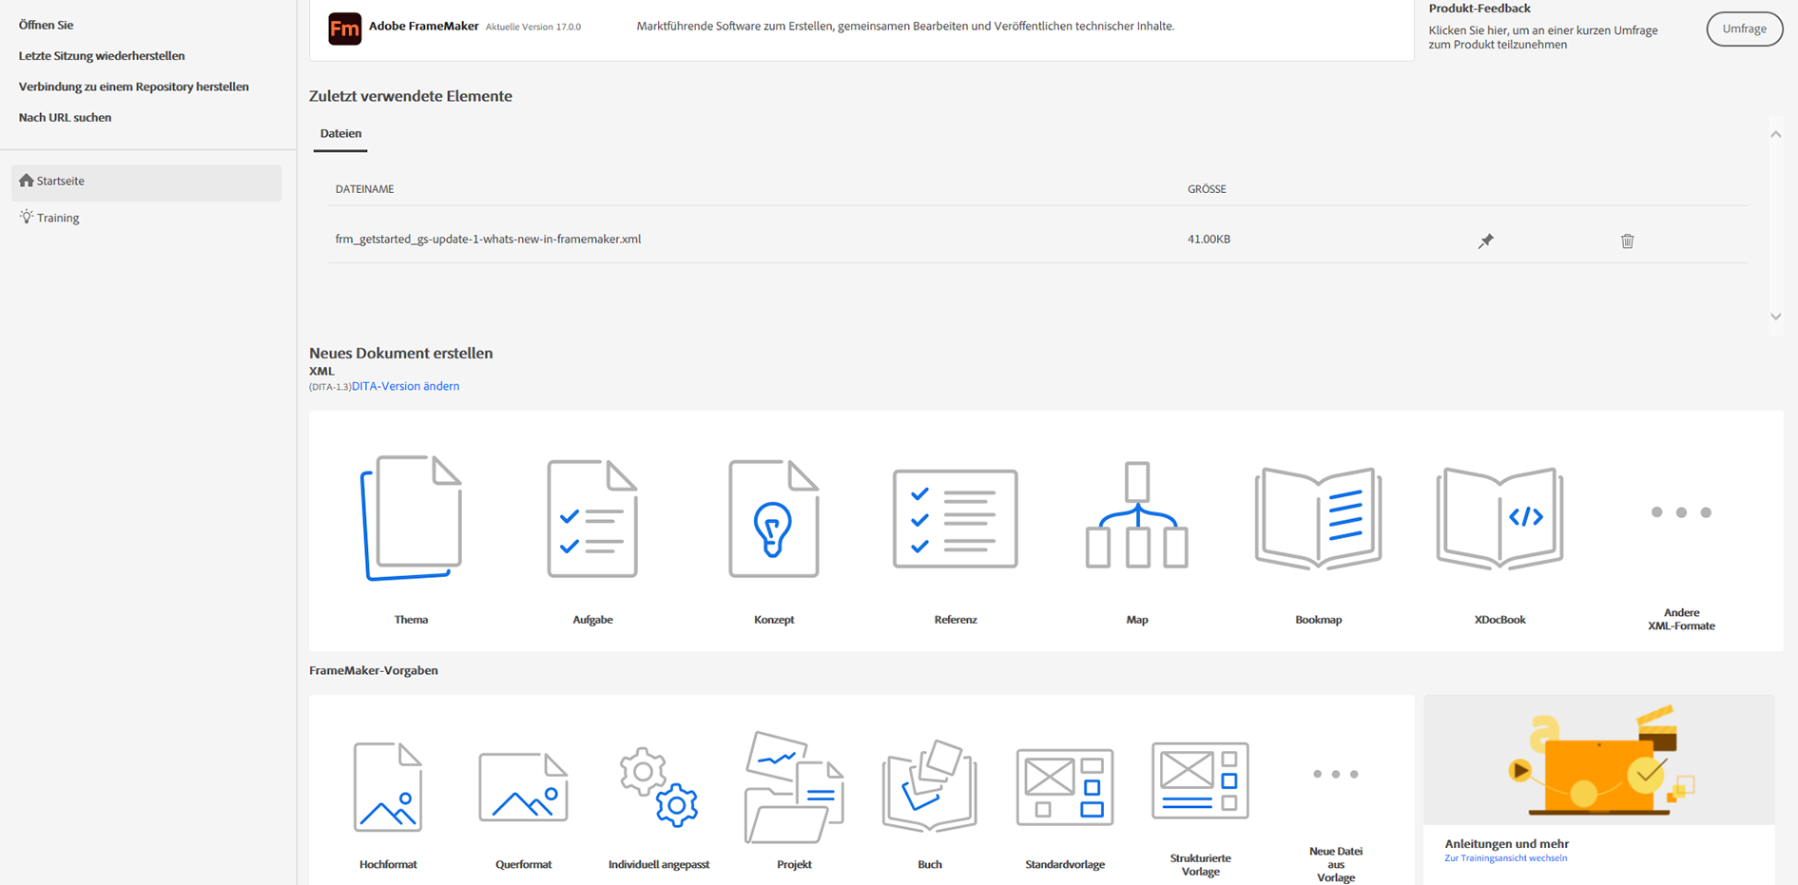Show Andere XML-Formate options
1798x885 pixels.
point(1680,513)
